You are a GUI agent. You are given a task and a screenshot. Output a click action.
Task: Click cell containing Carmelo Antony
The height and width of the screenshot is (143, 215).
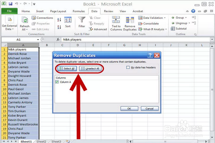(23, 102)
